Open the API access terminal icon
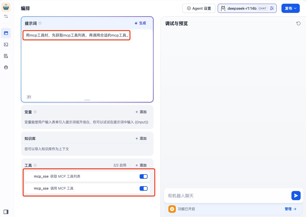The height and width of the screenshot is (217, 306). [6, 45]
